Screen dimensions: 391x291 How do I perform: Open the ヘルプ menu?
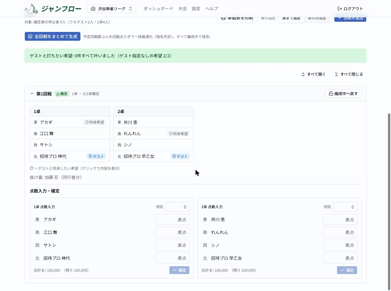click(x=211, y=8)
